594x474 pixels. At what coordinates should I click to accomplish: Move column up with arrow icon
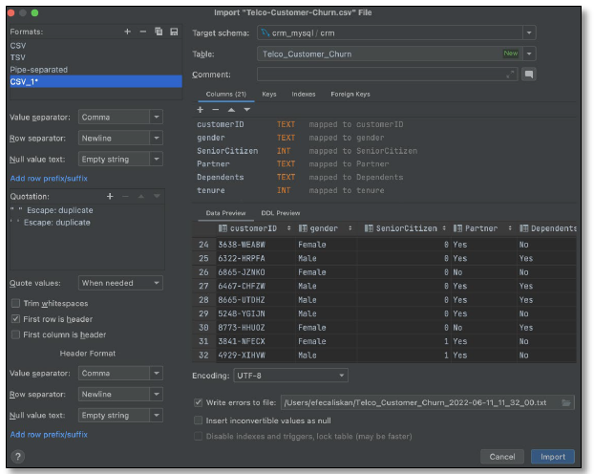[231, 110]
